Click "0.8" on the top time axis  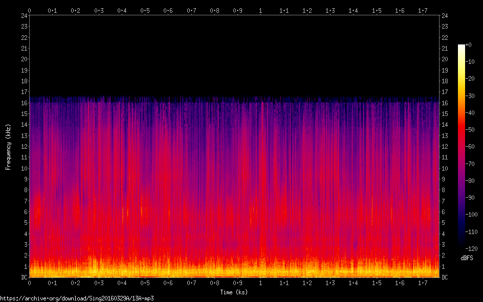coord(215,10)
